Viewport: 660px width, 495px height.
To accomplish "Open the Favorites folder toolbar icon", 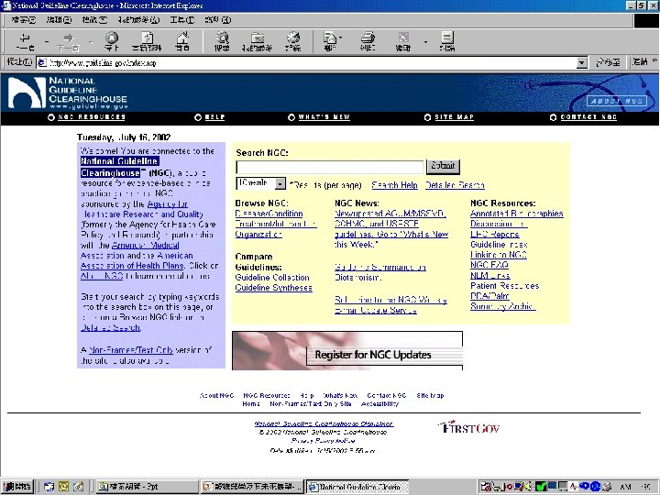I will point(257,41).
